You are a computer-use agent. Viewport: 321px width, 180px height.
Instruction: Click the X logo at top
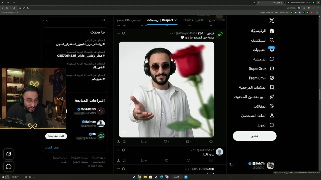[272, 20]
